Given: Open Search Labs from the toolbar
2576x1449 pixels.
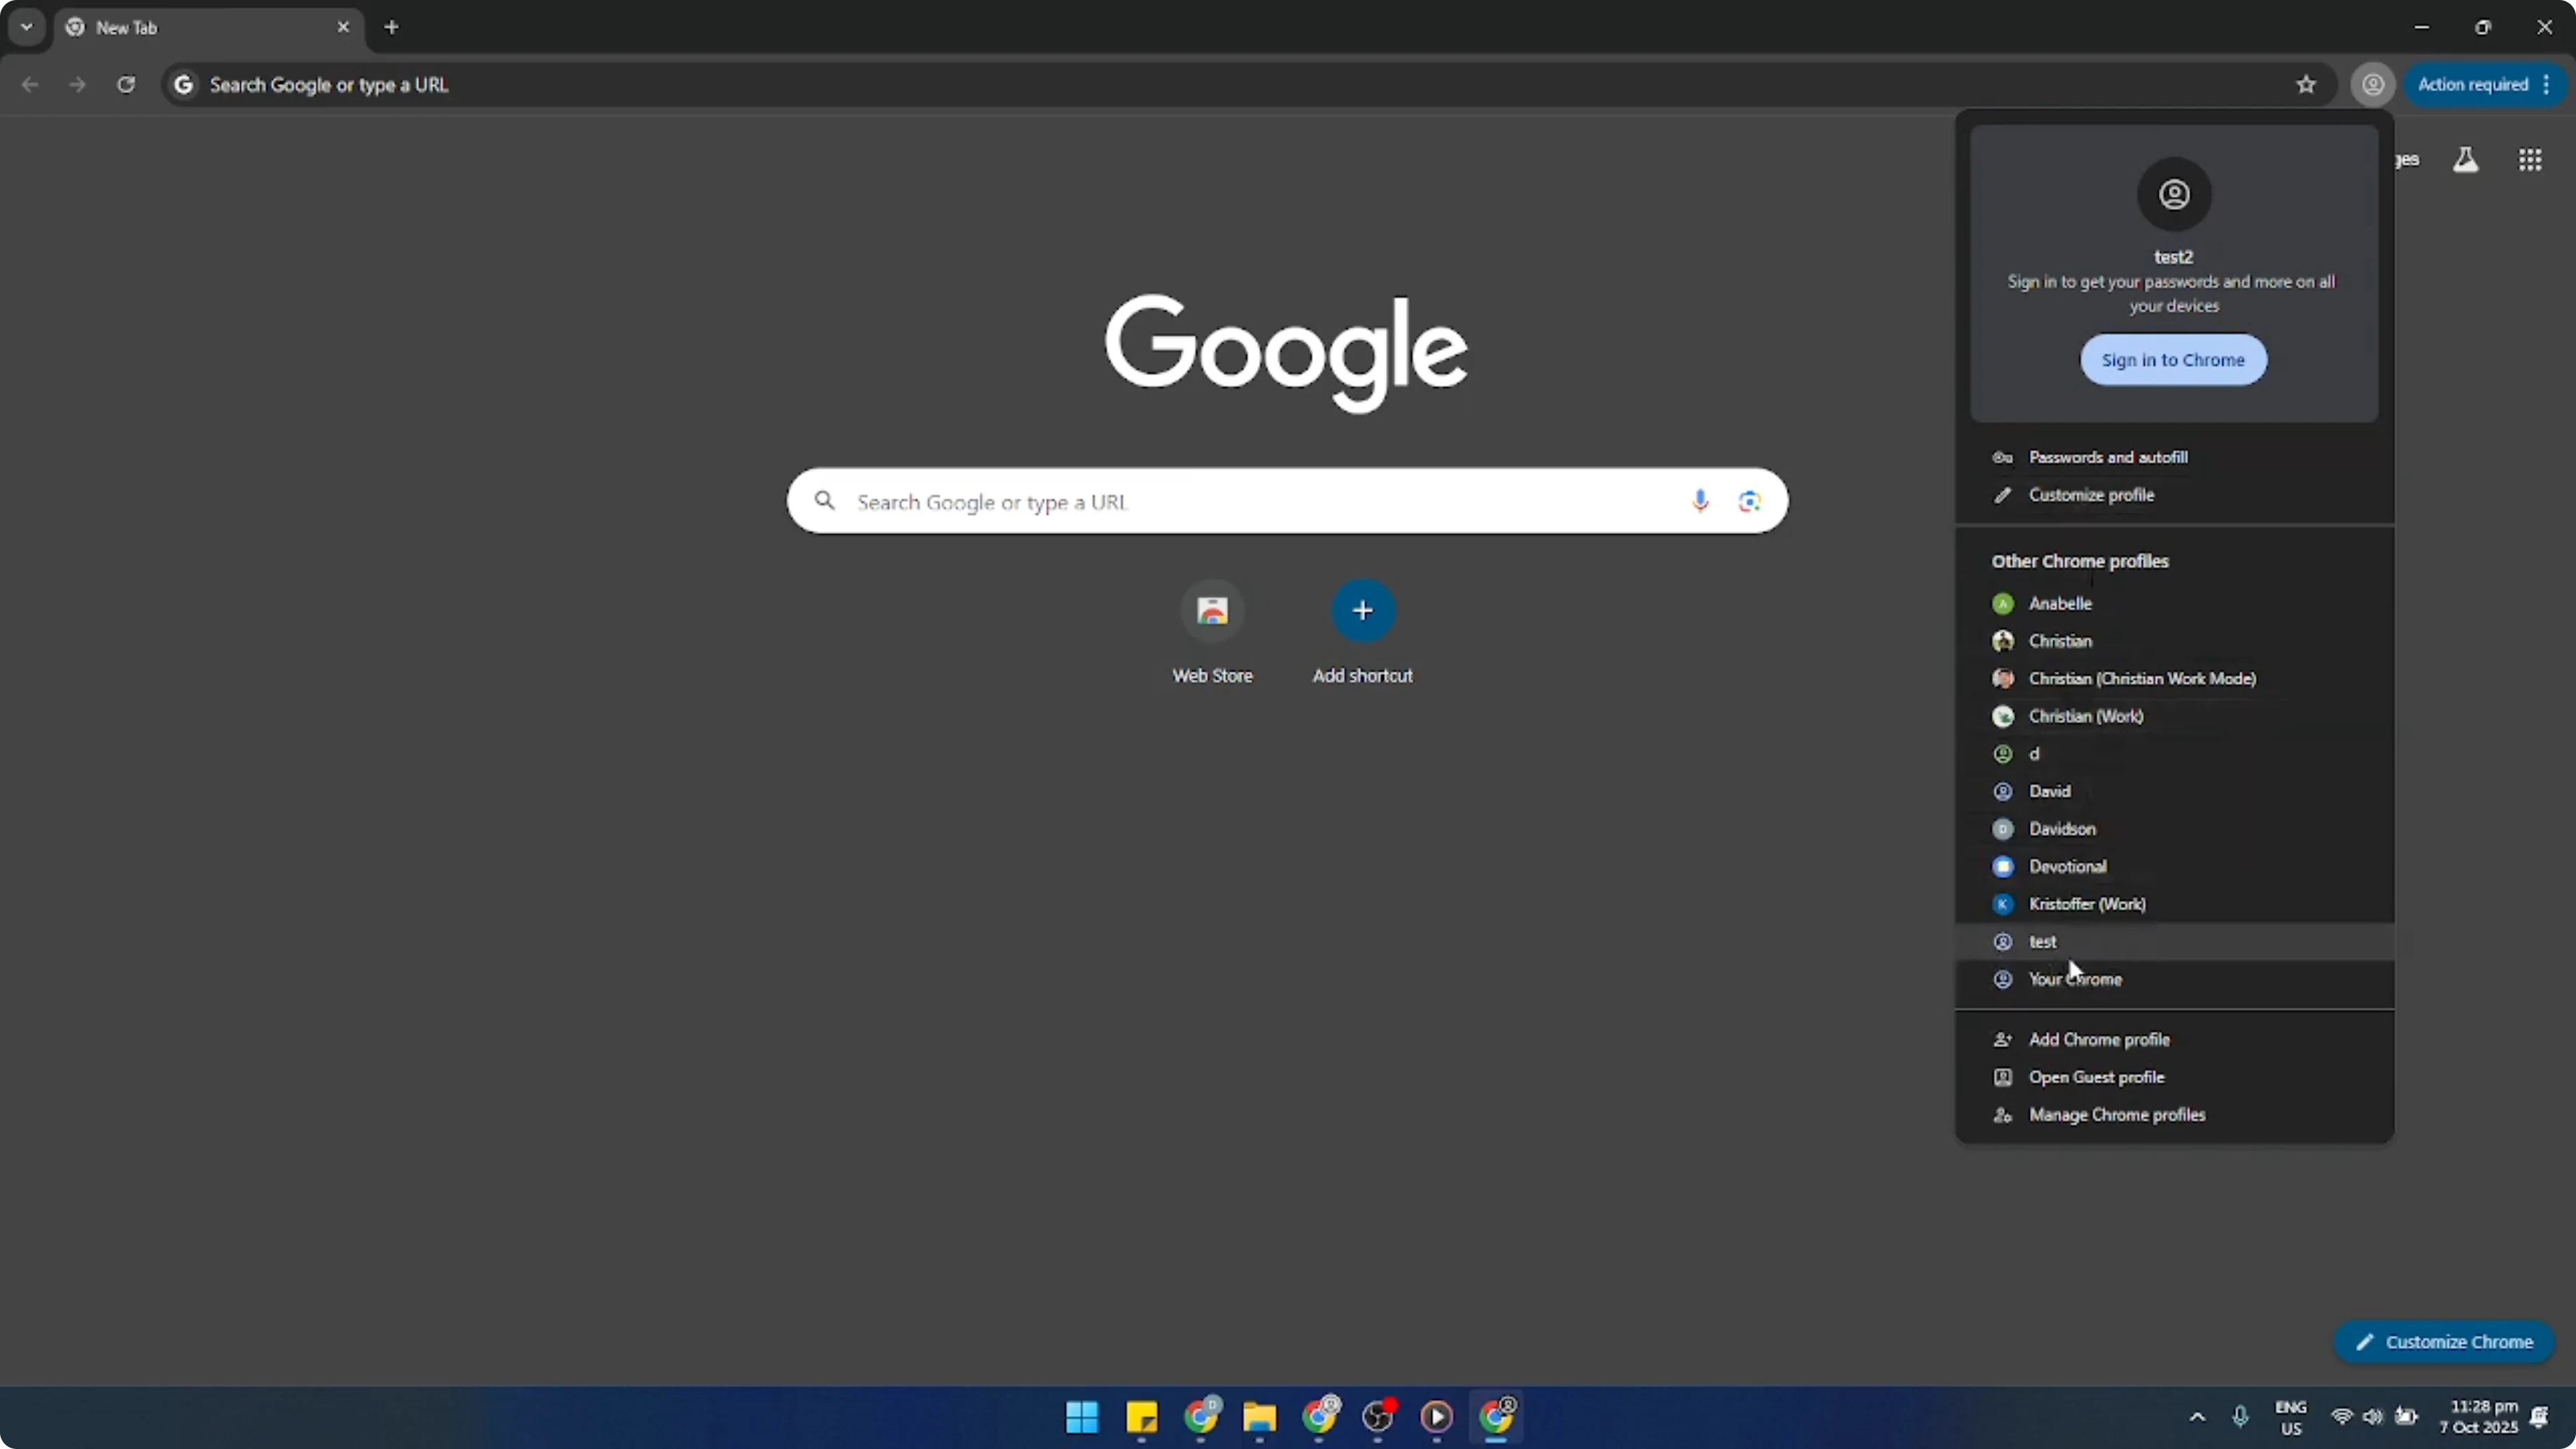Looking at the screenshot, I should click(x=2466, y=159).
